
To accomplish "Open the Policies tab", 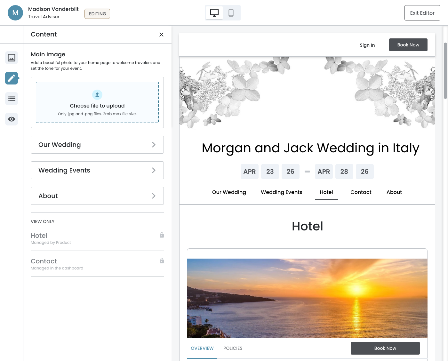I will point(233,348).
